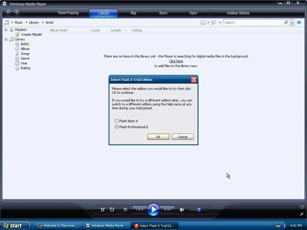Click the Forward navigation arrow in Media Player

(17, 13)
